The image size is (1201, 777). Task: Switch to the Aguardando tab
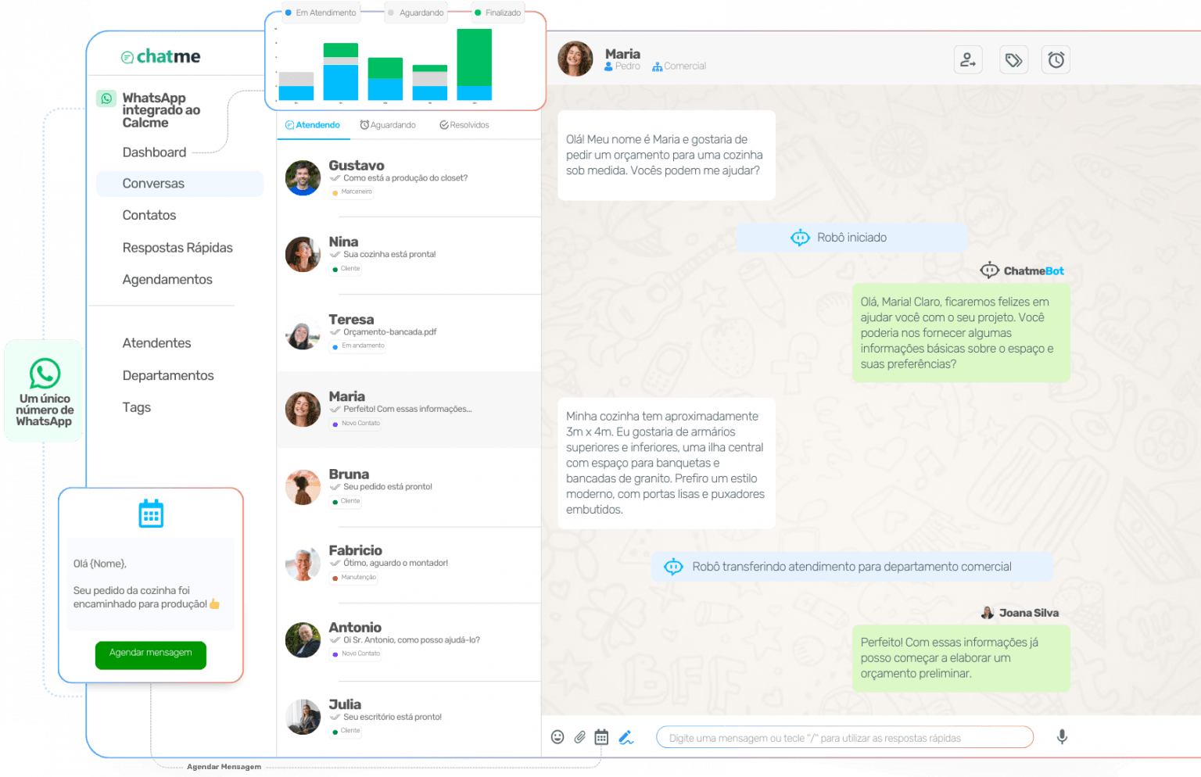388,125
